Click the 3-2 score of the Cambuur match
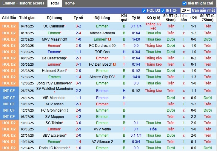 click(x=79, y=26)
